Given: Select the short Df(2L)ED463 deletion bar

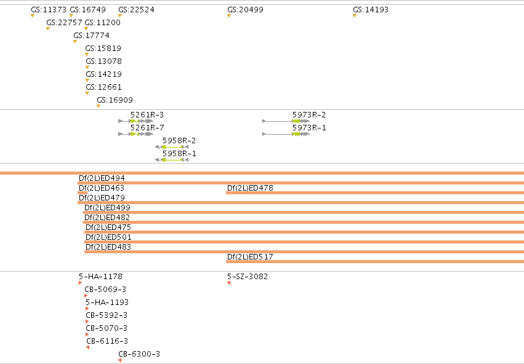Looking at the screenshot, I should point(83,193).
